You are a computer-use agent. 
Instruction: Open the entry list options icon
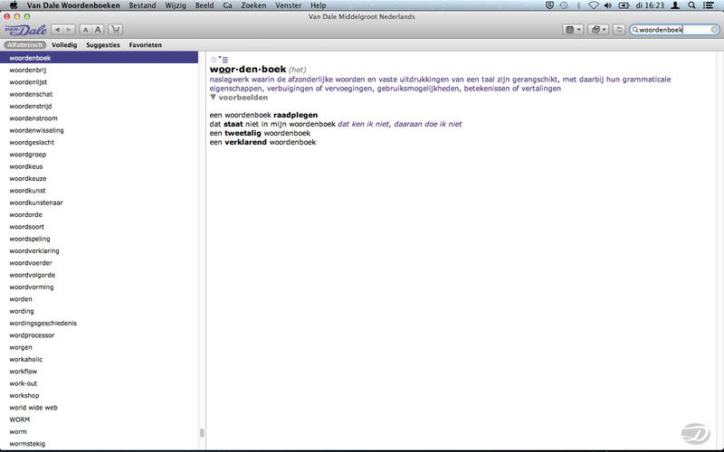click(x=224, y=60)
